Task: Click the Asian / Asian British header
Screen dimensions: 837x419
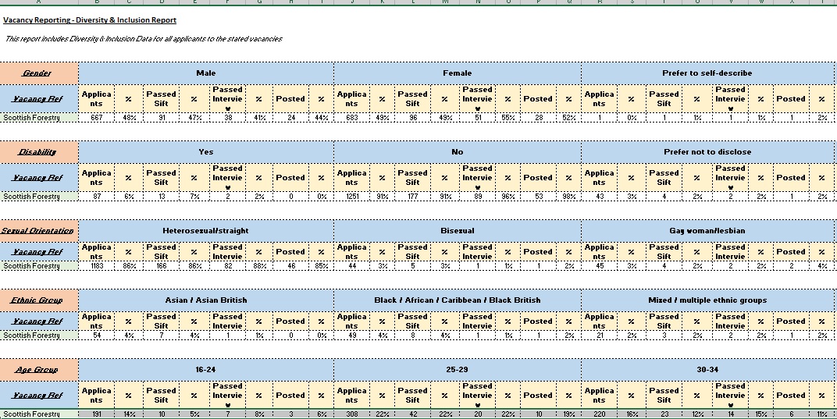Action: pos(205,300)
